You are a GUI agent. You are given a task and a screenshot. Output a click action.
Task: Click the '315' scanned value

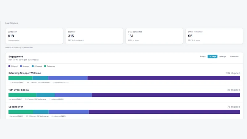tap(71, 36)
